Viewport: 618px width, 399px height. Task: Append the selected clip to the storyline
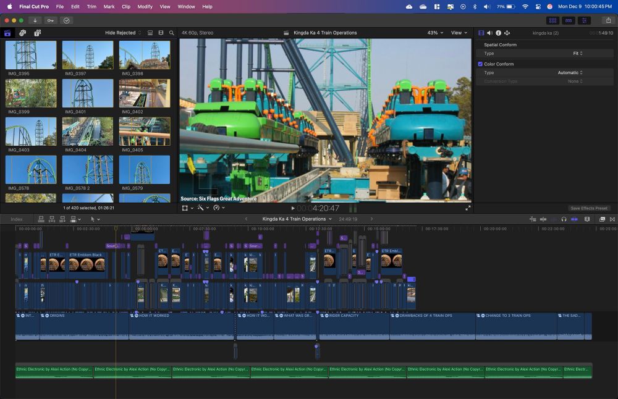click(62, 219)
